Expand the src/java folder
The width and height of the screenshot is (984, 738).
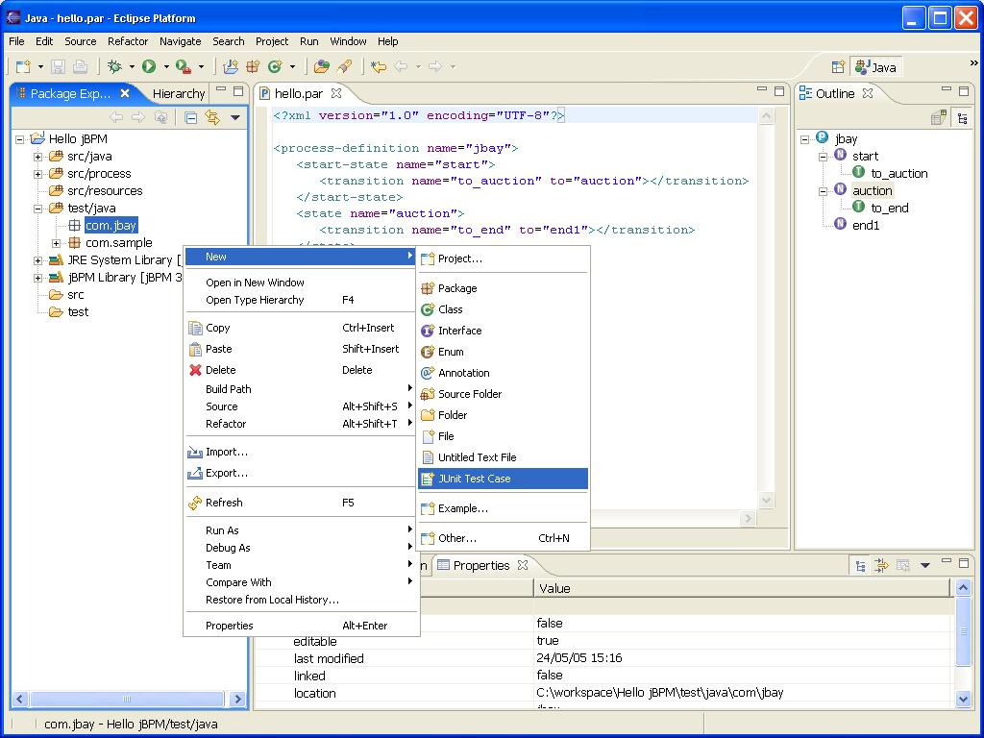38,157
